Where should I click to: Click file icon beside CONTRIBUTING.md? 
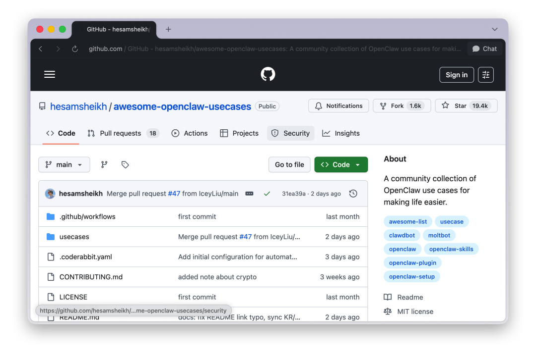tap(51, 277)
